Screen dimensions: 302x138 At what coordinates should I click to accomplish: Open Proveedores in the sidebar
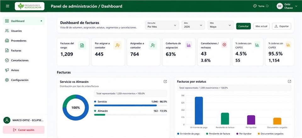tap(24, 41)
